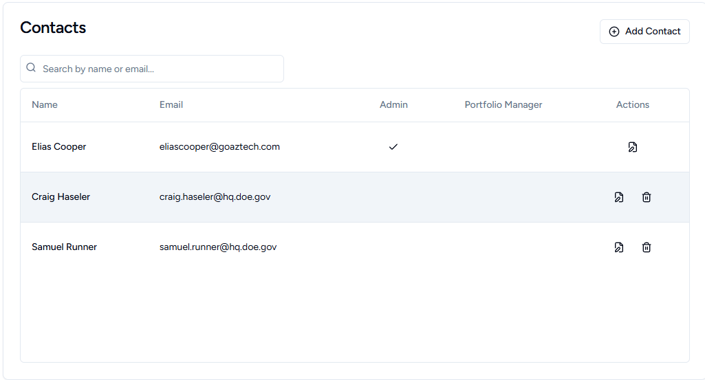Click Admin checkmark for Elias Cooper
Image resolution: width=705 pixels, height=384 pixels.
tap(393, 147)
